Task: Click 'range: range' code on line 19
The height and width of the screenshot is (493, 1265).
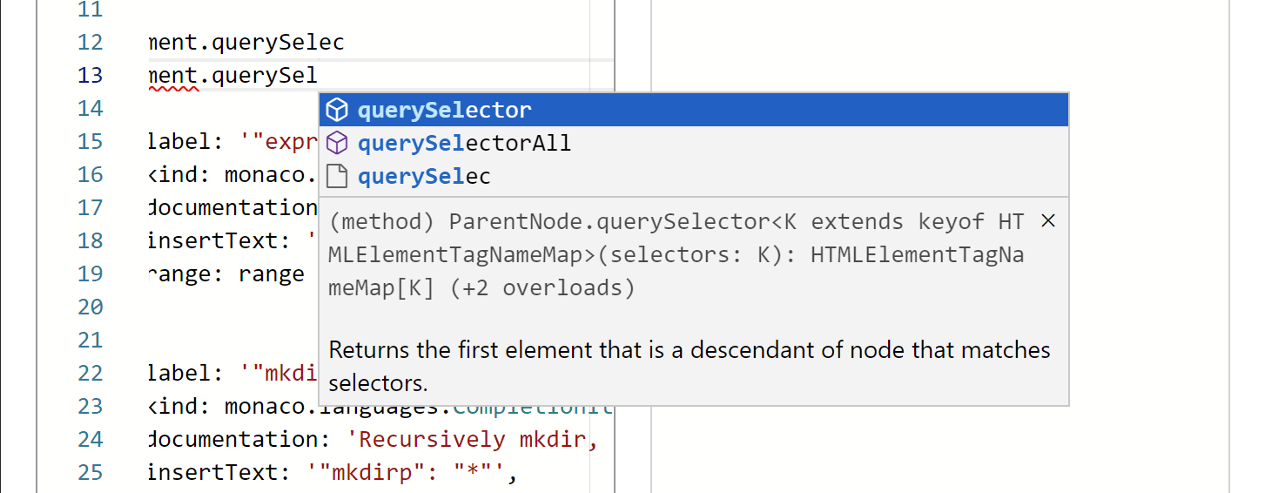Action: tap(226, 274)
